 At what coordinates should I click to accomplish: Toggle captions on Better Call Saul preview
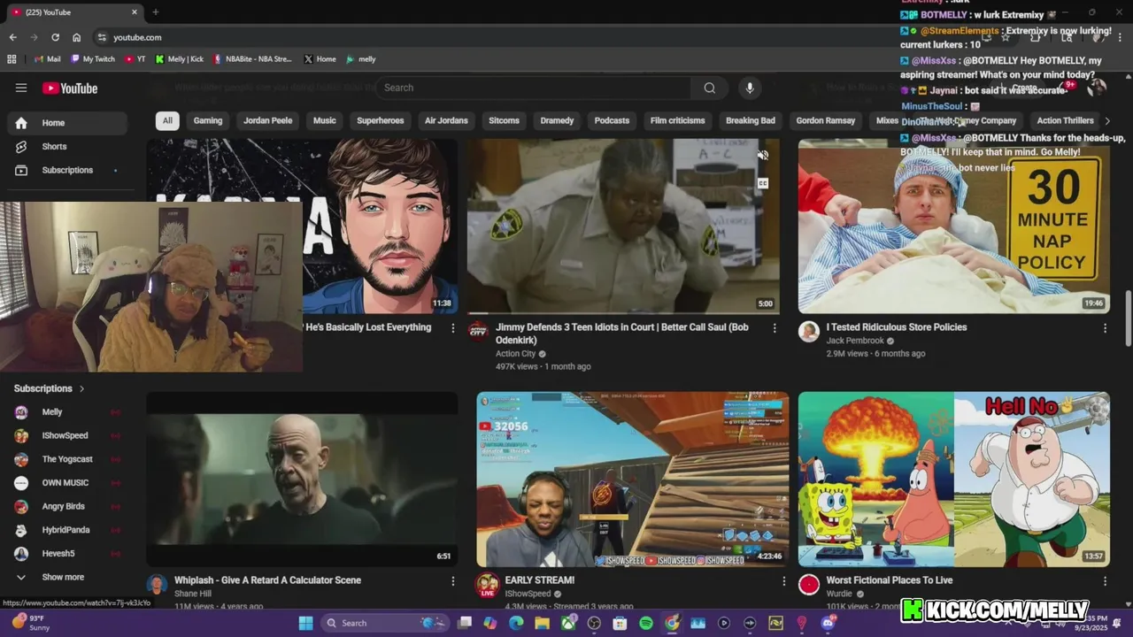pos(762,183)
